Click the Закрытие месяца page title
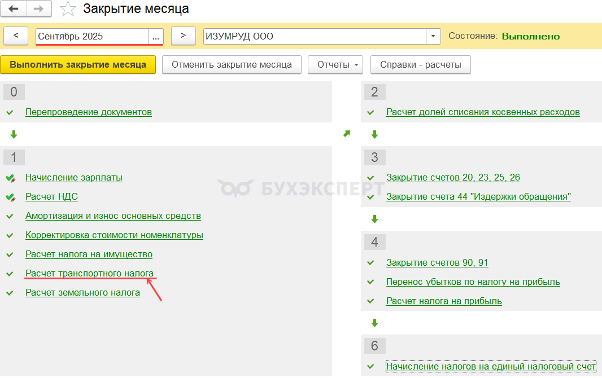 point(136,8)
